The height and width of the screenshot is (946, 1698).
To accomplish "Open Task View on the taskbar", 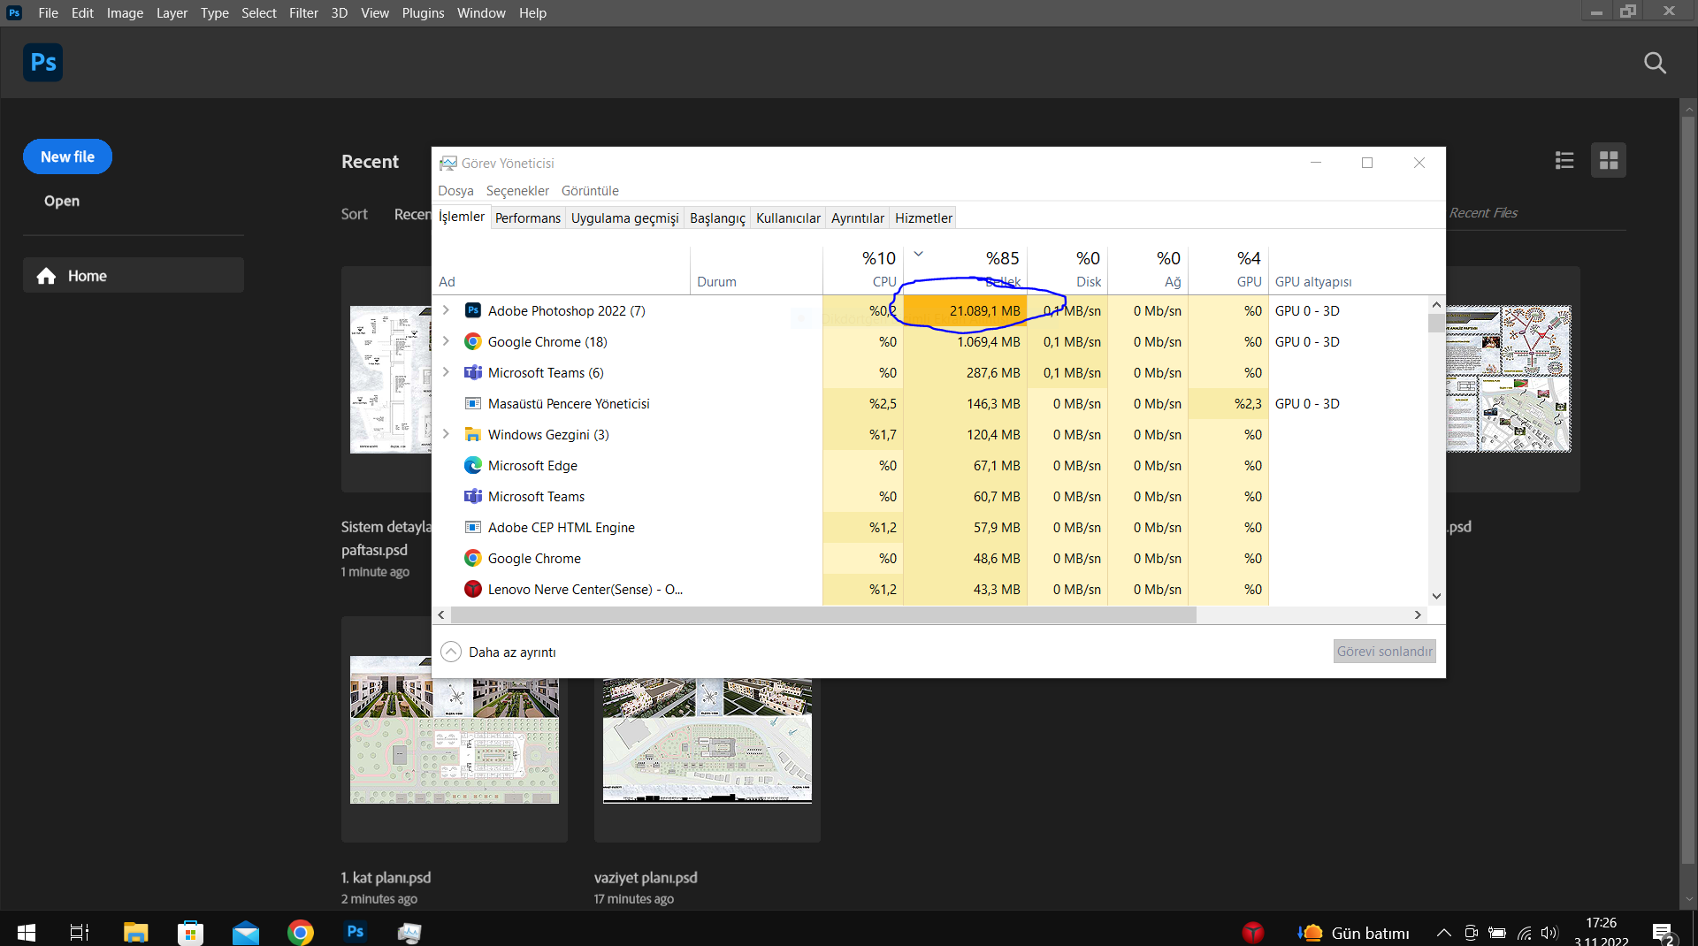I will [80, 932].
